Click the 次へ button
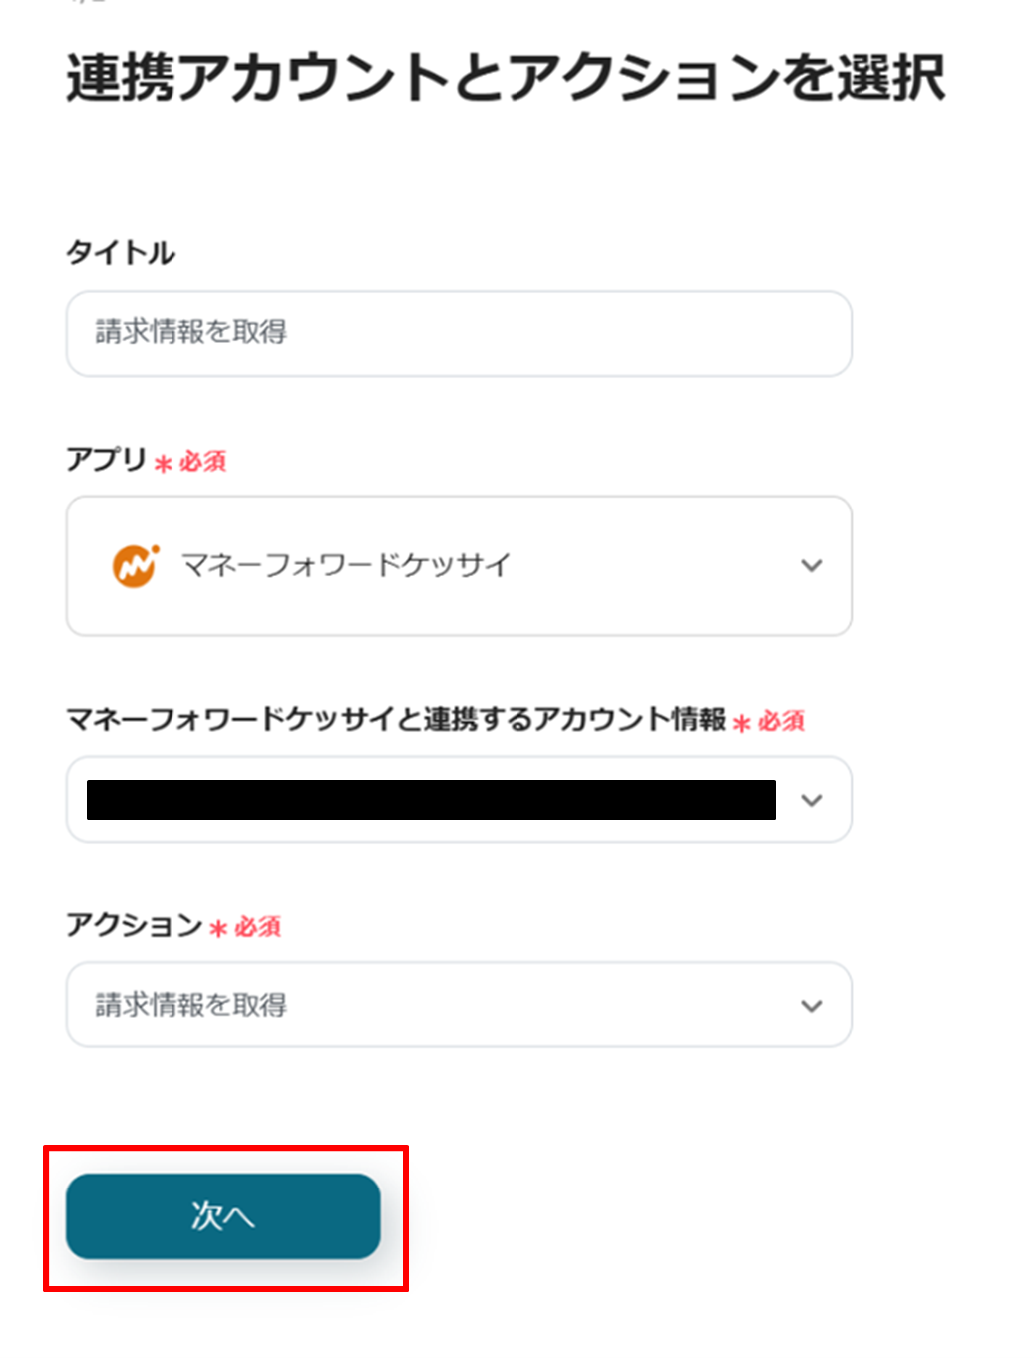The image size is (1034, 1358). pos(223,1215)
